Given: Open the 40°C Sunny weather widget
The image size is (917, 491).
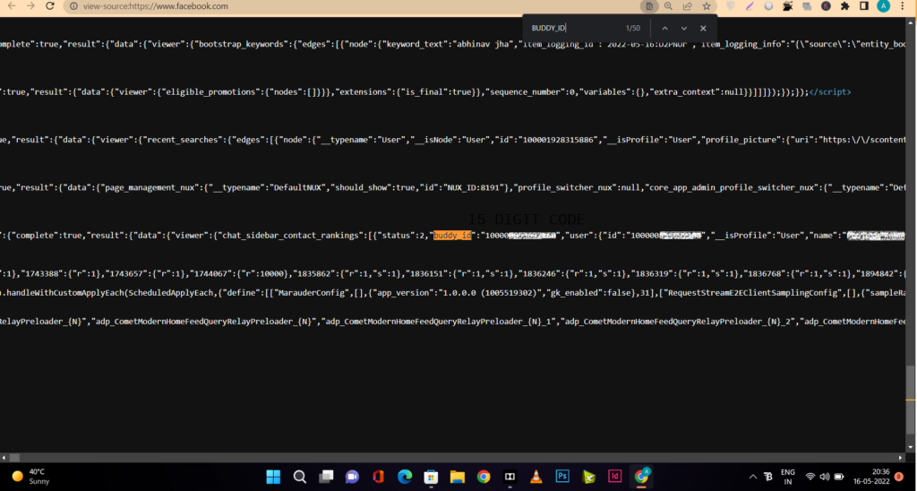Looking at the screenshot, I should 31,477.
